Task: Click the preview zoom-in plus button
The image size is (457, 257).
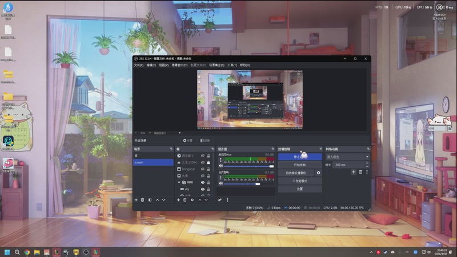Action: pos(150,133)
